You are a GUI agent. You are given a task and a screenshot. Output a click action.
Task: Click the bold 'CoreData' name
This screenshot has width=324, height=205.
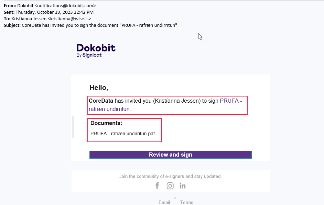[x=101, y=101]
